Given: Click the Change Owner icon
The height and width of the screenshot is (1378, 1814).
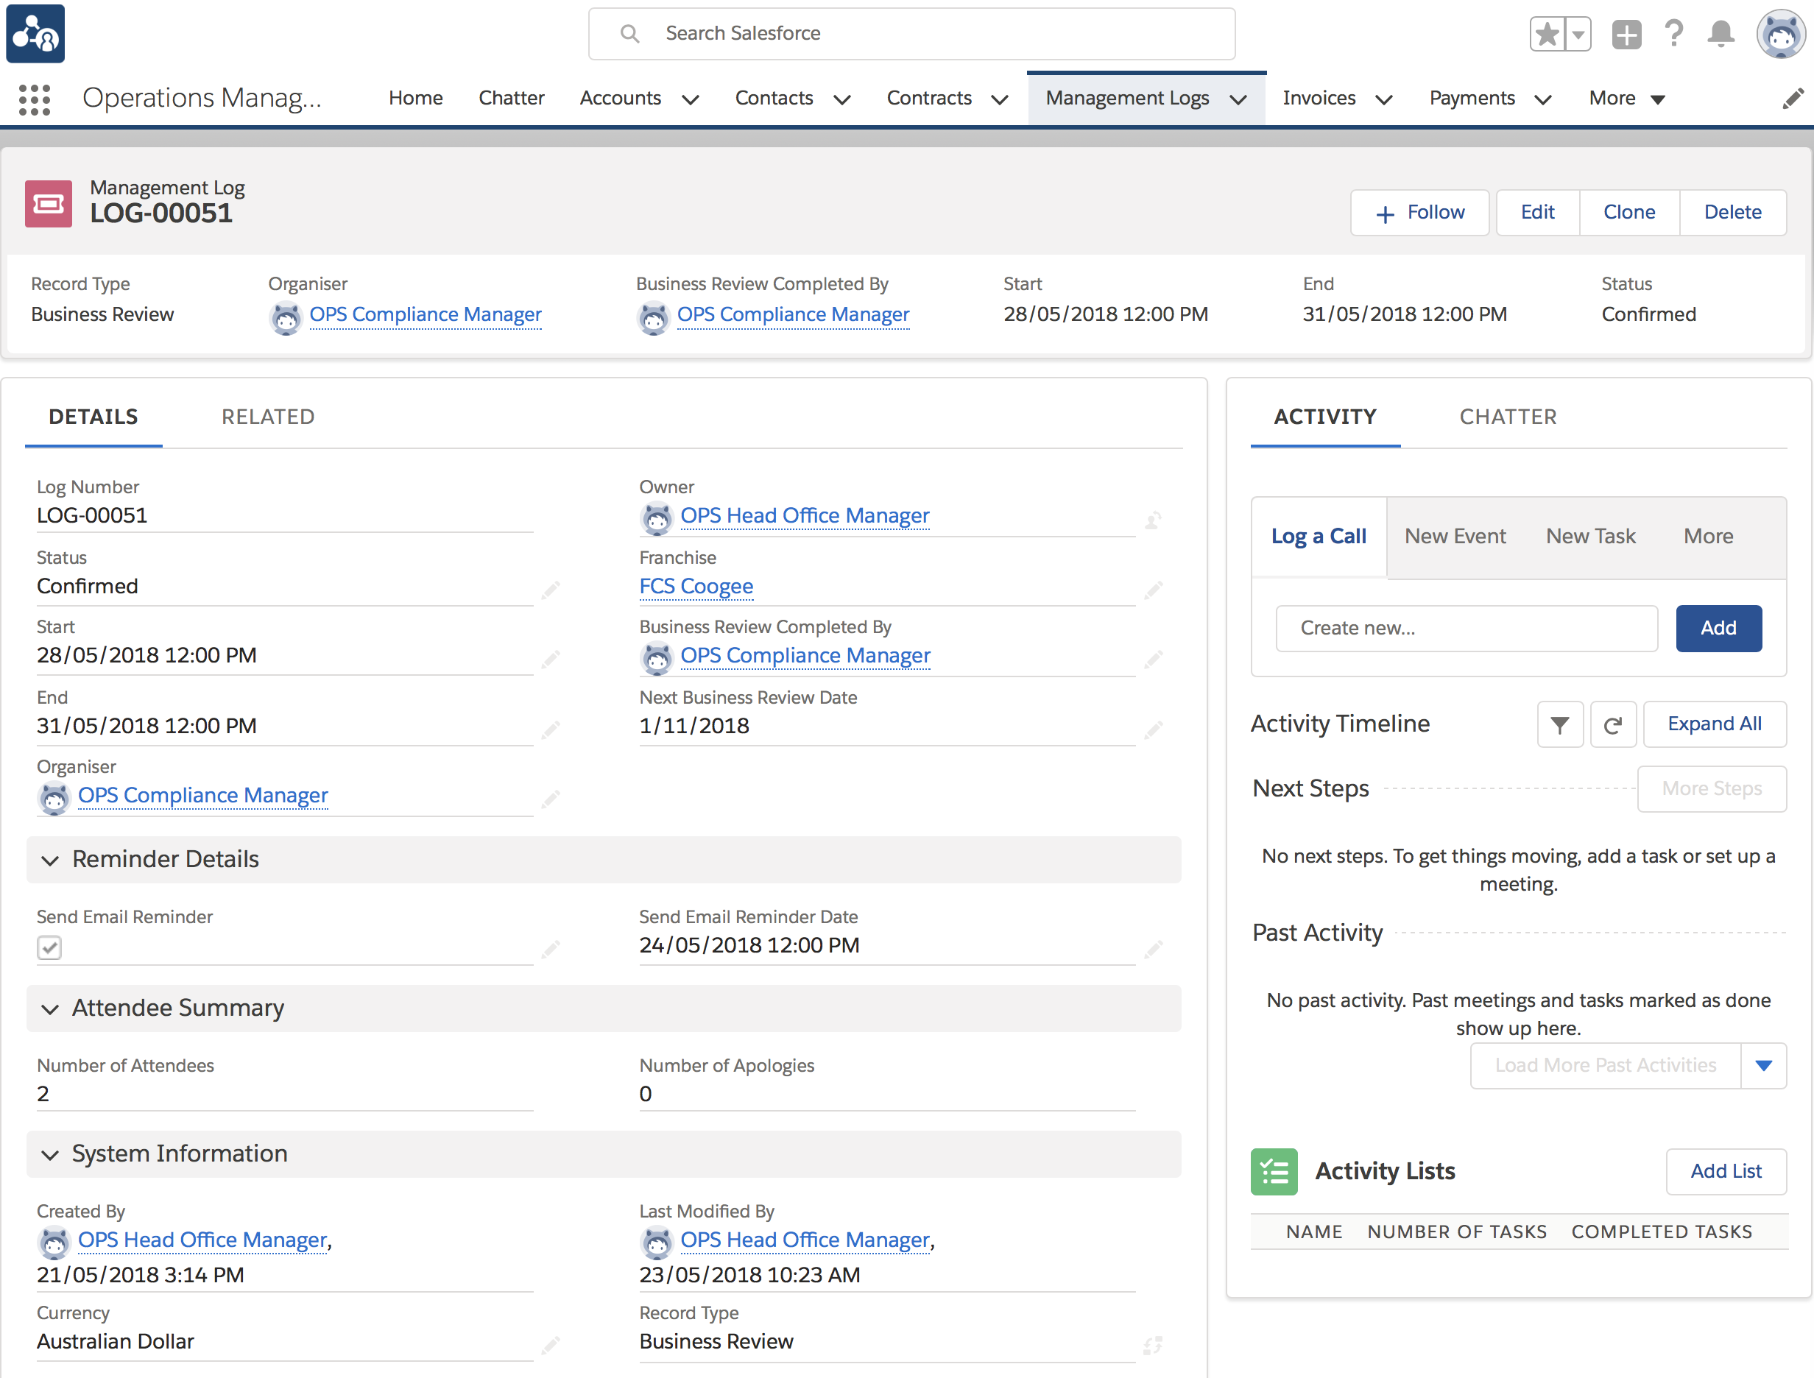Looking at the screenshot, I should coord(1153,520).
